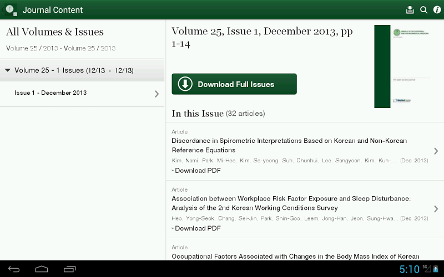This screenshot has height=277, width=444.
Task: Download PDF of Sleep Disturbance article
Action: (196, 228)
